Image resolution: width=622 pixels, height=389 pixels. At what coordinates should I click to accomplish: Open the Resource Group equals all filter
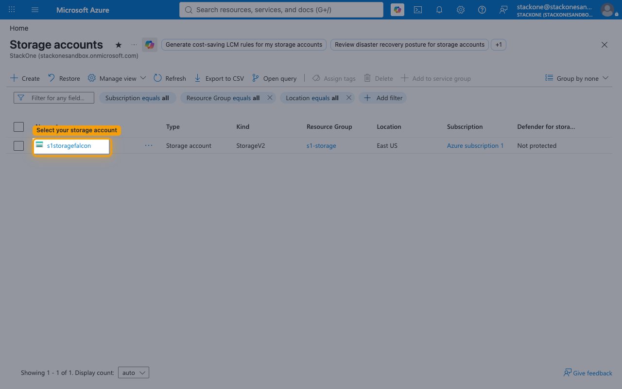[223, 98]
